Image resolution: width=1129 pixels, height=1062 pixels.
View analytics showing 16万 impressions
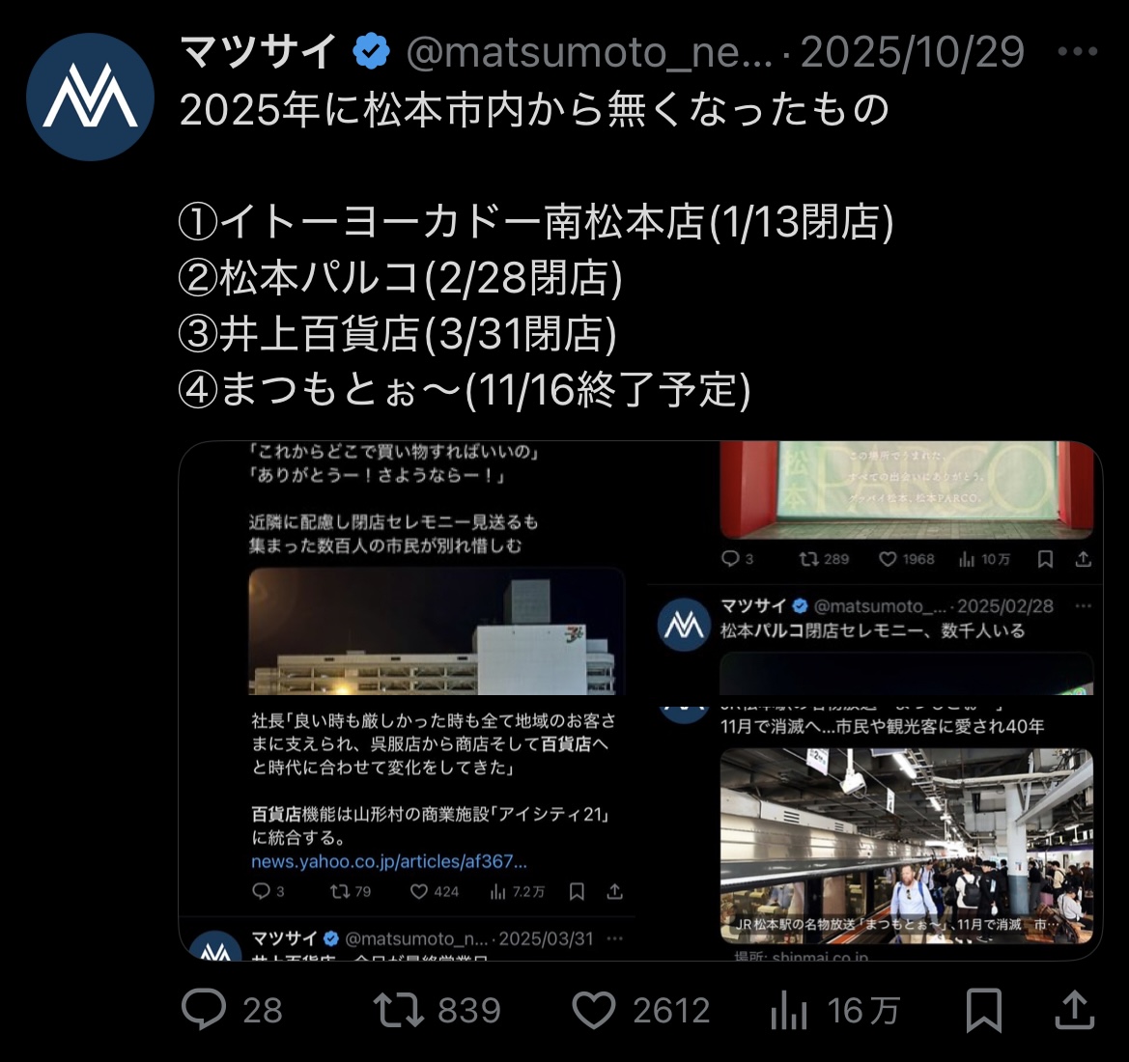[789, 1010]
